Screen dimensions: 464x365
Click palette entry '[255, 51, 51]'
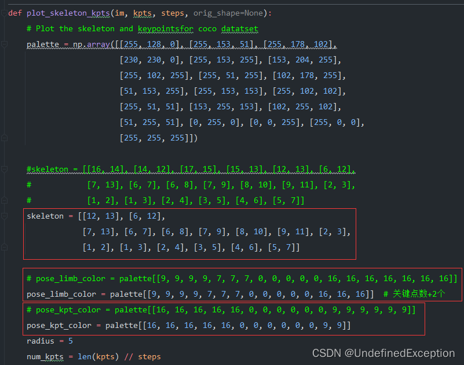(149, 106)
